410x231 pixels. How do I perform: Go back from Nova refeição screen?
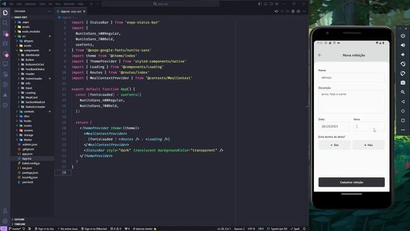(320, 55)
